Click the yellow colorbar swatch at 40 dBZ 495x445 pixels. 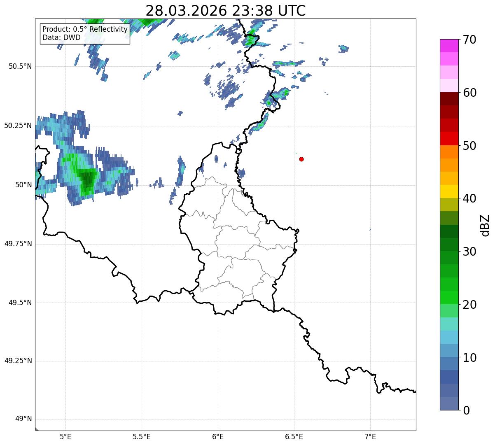click(449, 191)
